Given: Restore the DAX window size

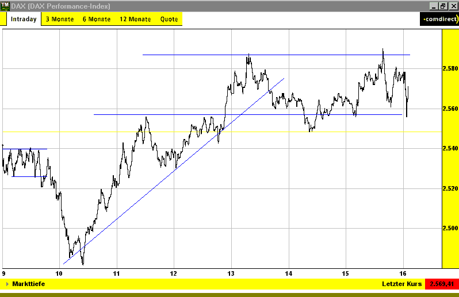Looking at the screenshot, I should (x=443, y=6).
